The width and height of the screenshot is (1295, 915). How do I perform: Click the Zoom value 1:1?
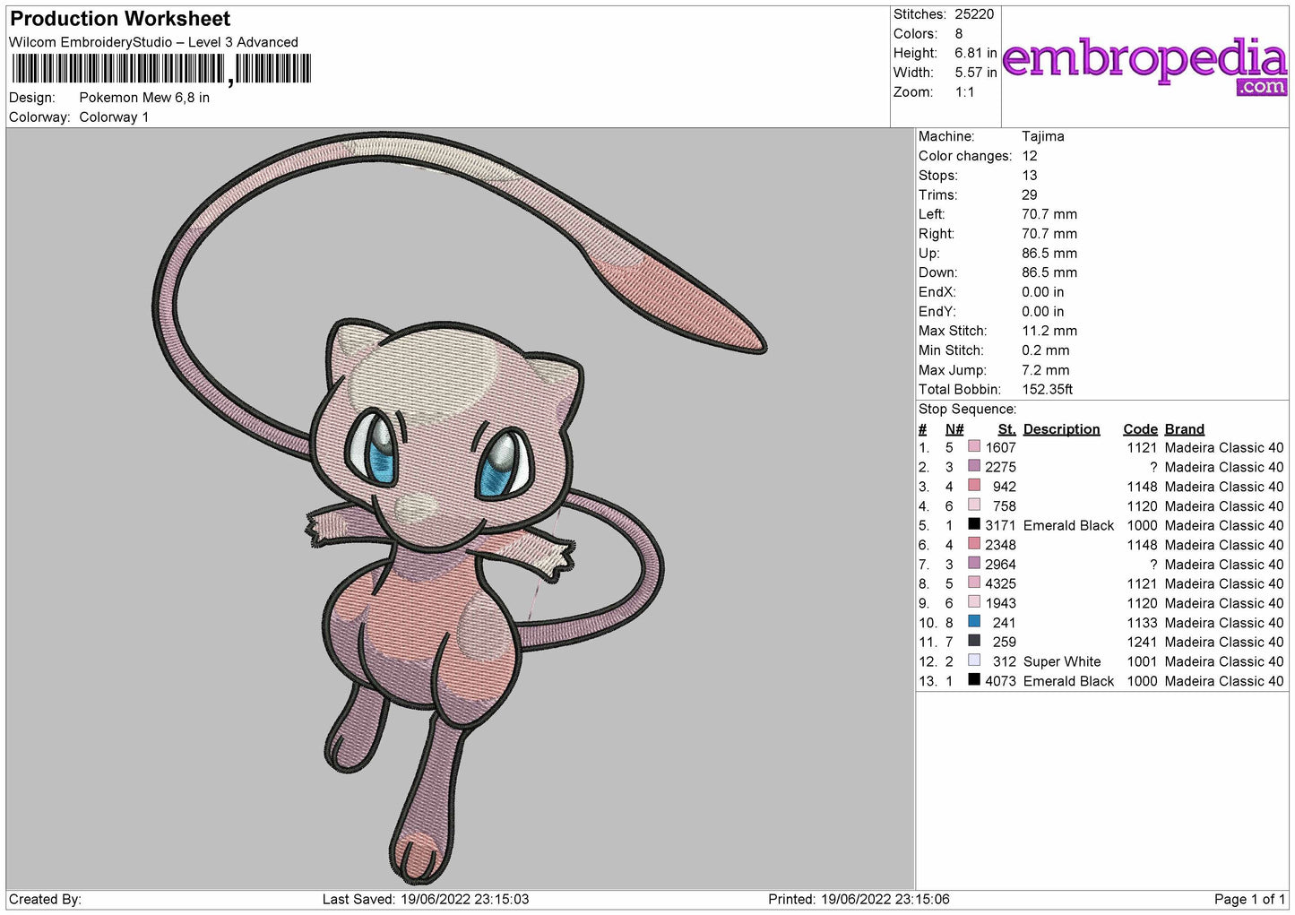(x=964, y=92)
